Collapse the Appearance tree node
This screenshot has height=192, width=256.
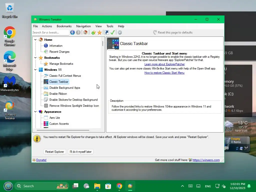point(35,112)
